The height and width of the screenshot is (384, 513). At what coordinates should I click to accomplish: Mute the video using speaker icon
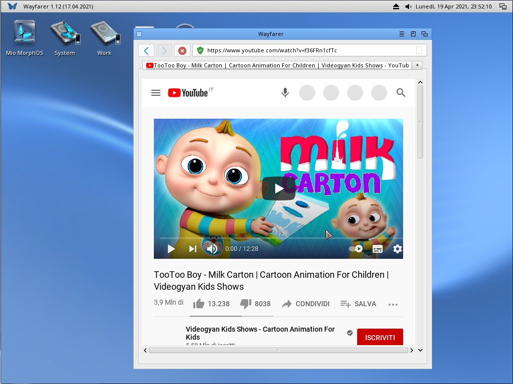click(212, 249)
